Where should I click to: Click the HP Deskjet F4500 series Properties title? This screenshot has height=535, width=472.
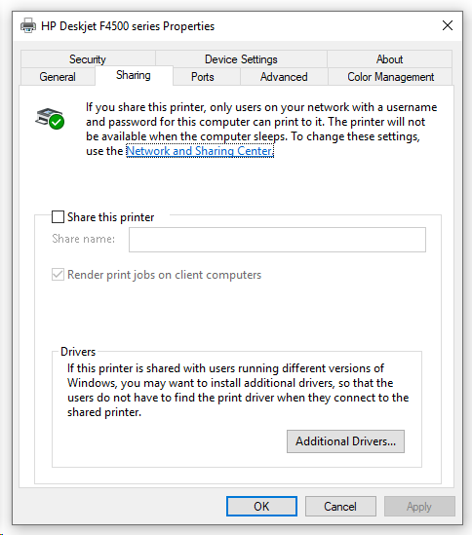pos(128,26)
